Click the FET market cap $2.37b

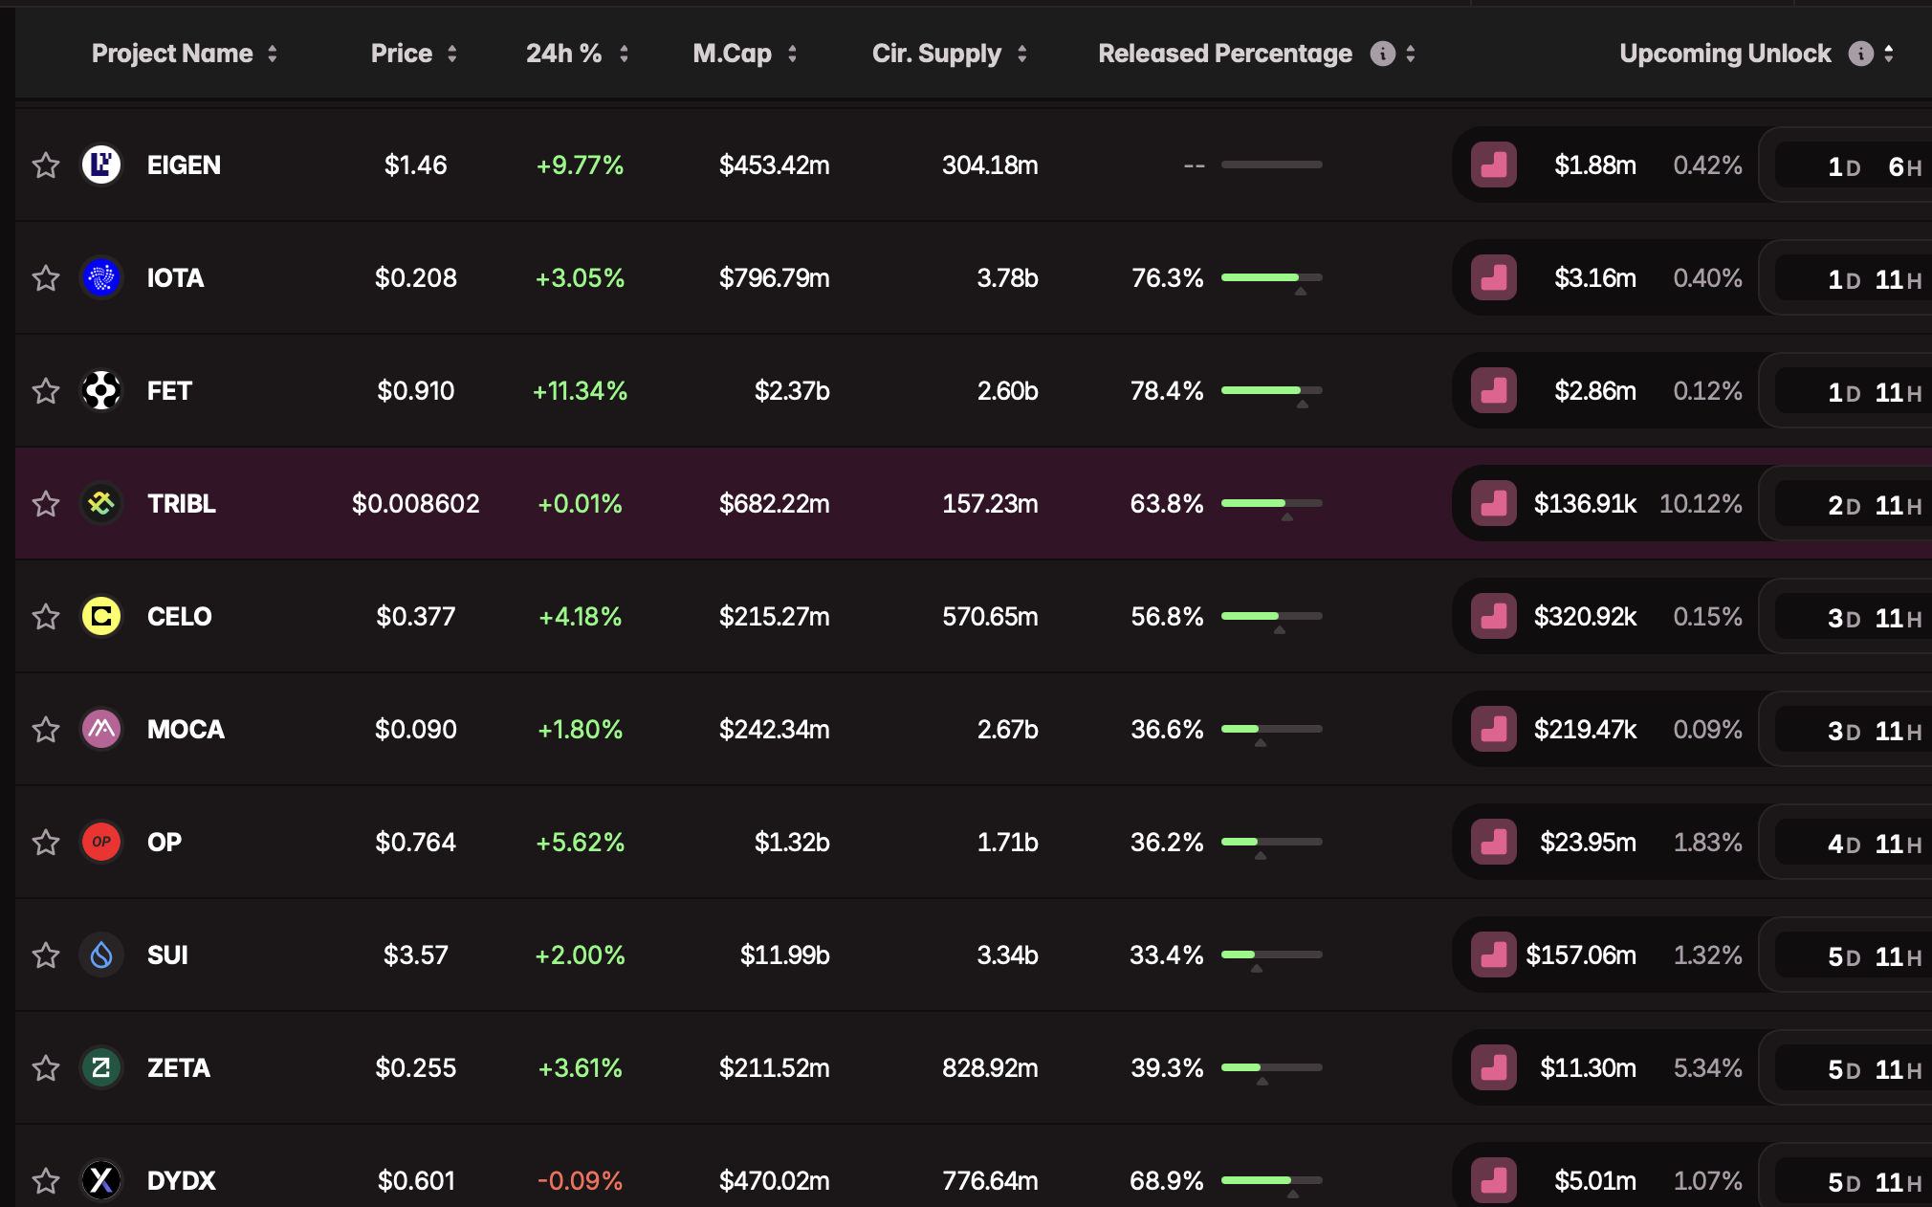point(792,391)
